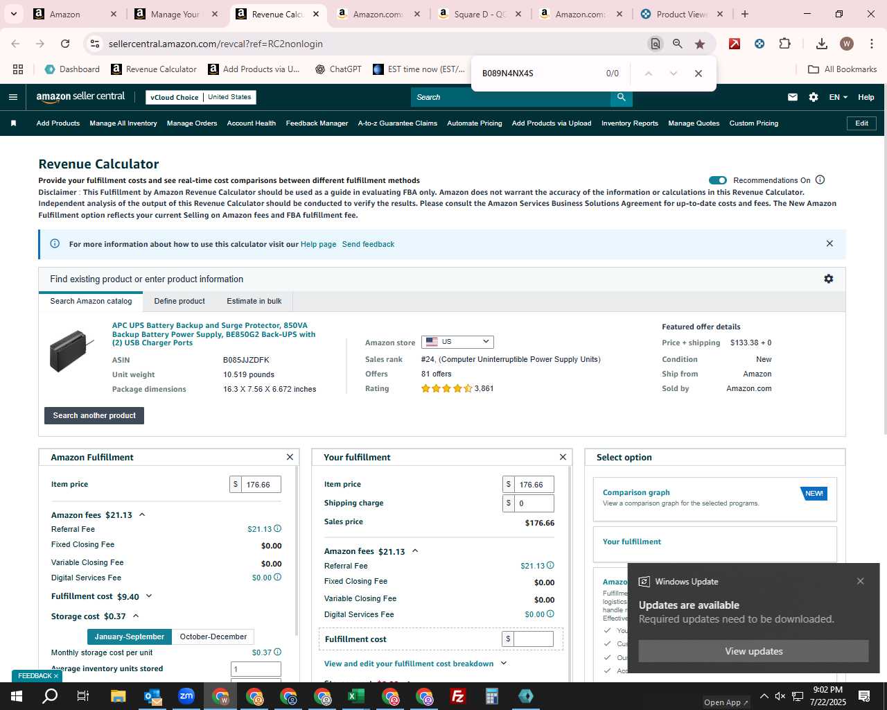Viewport: 887px width, 710px height.
Task: Switch to Define product tab
Action: (x=179, y=301)
